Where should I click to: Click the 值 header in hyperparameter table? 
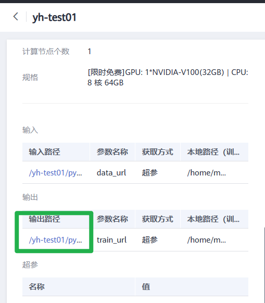point(146,286)
